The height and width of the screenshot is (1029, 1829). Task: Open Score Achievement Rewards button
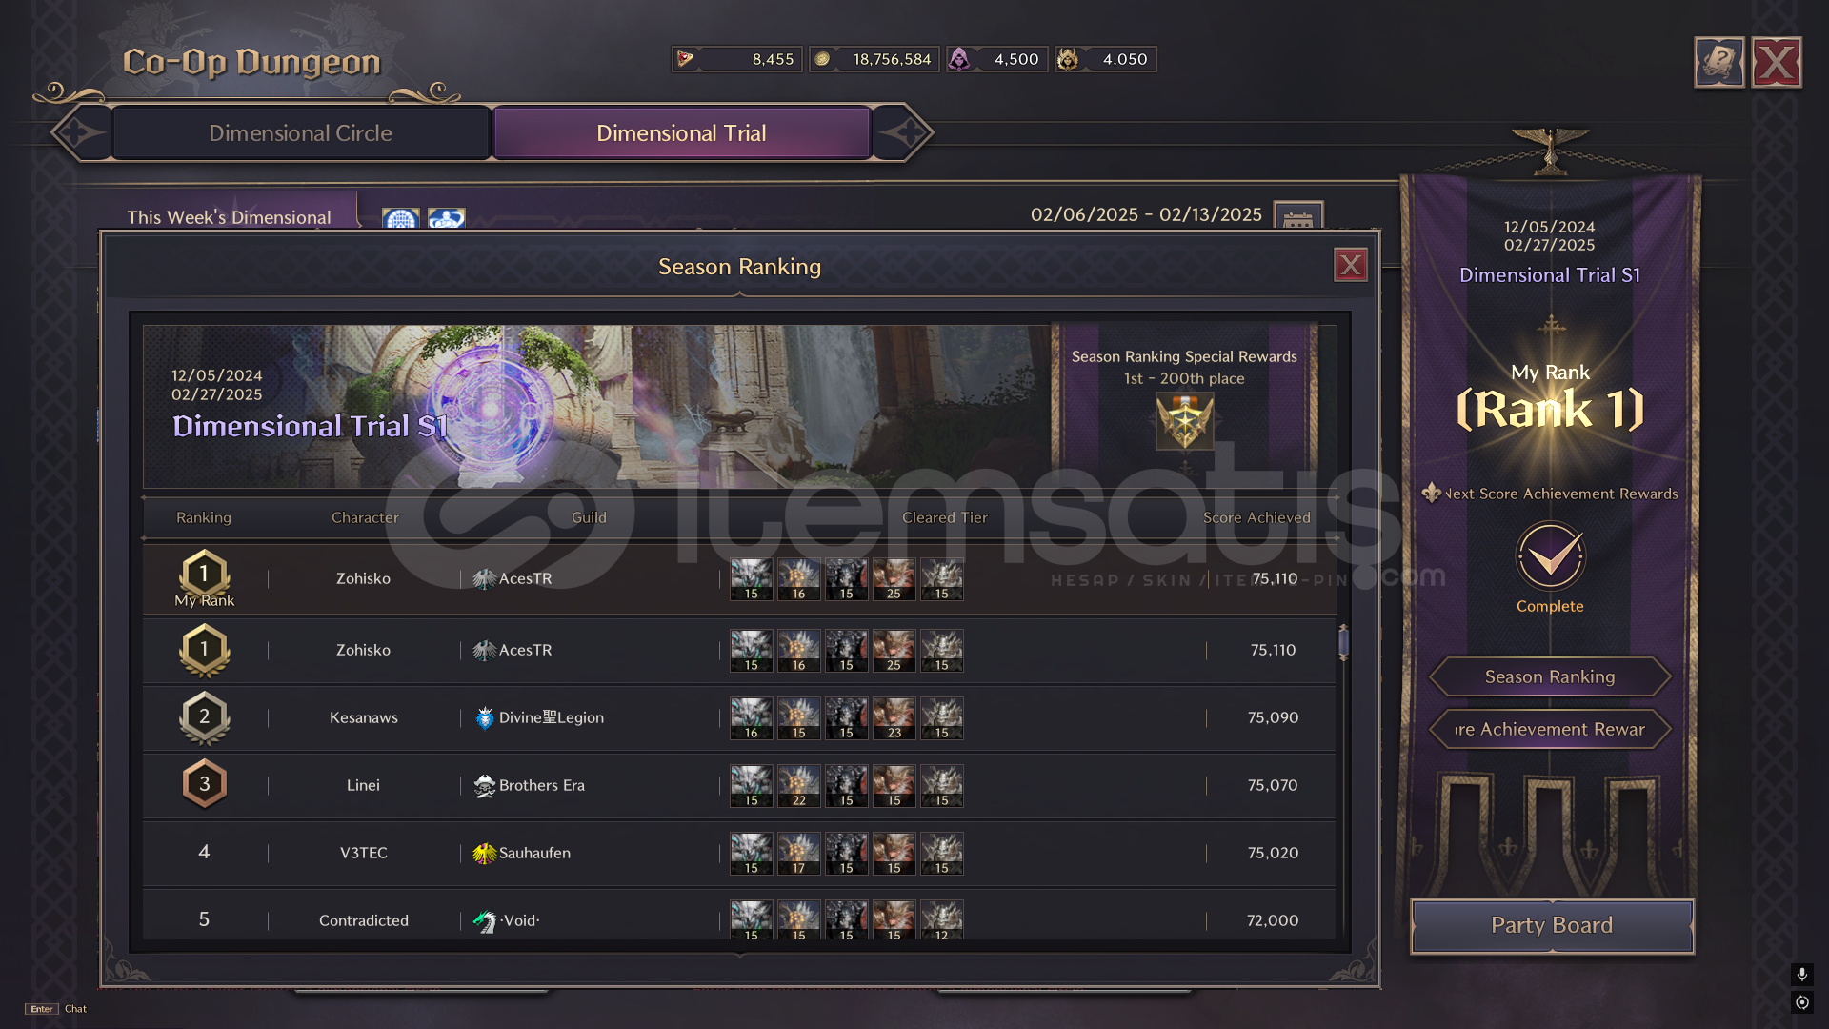pos(1550,729)
